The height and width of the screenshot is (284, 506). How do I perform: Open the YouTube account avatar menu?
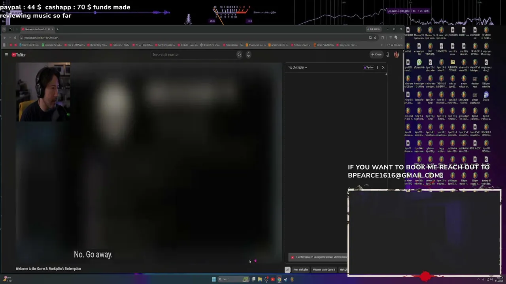click(396, 55)
